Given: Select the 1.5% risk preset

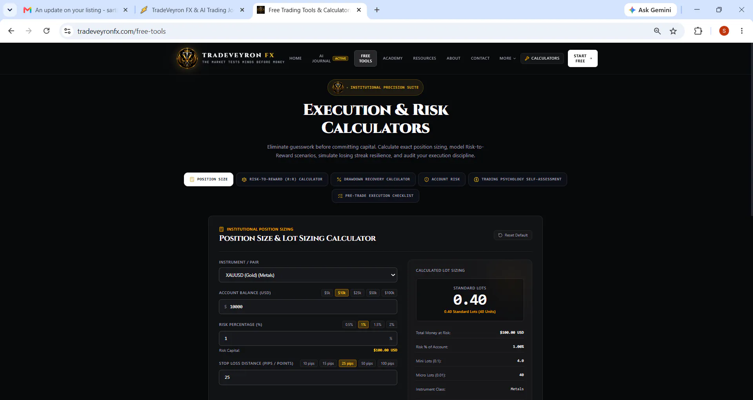Looking at the screenshot, I should [378, 325].
